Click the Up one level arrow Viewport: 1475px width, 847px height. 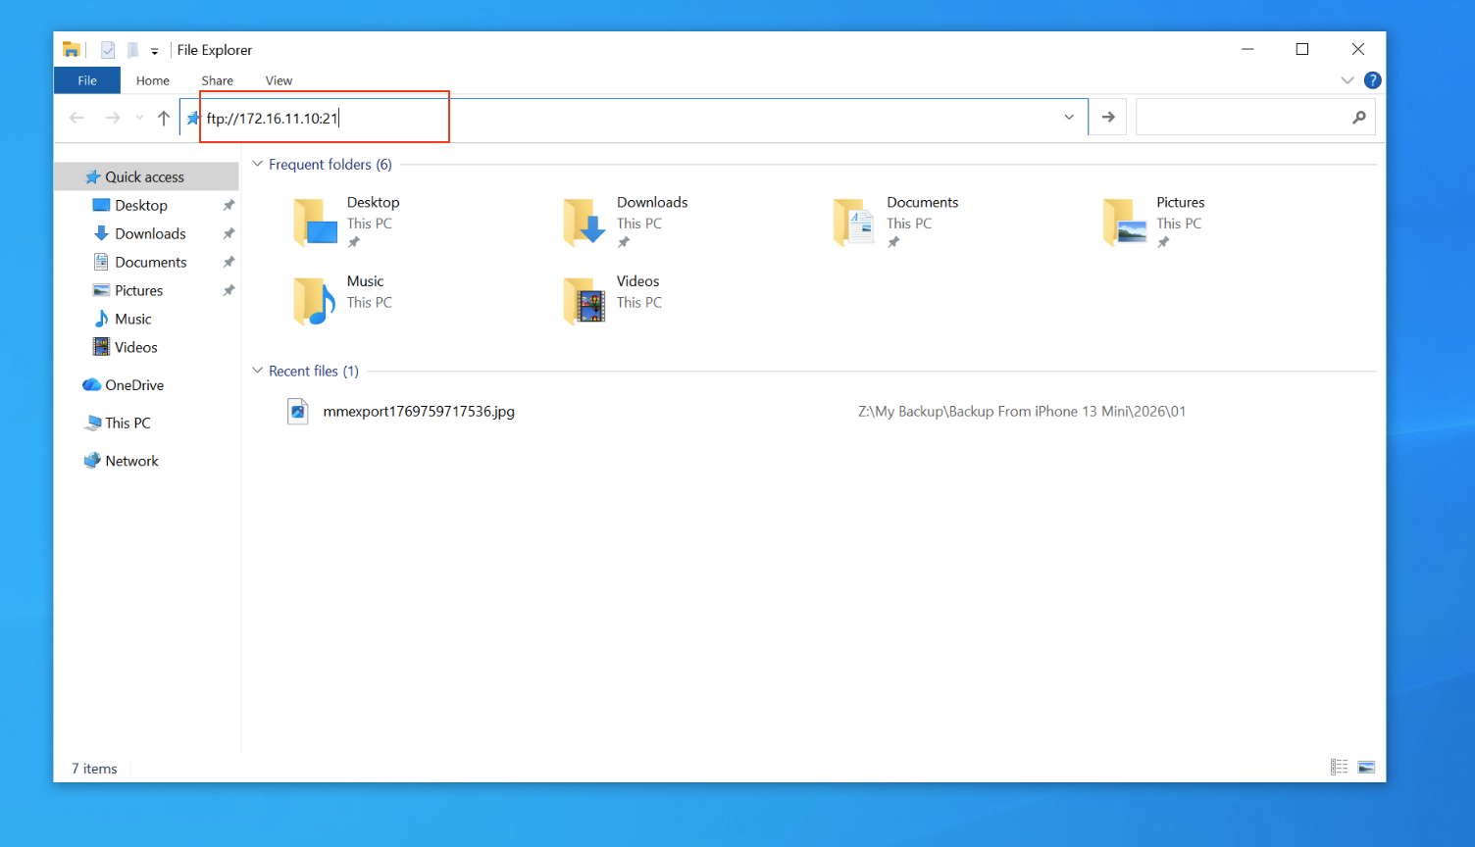[x=164, y=118]
